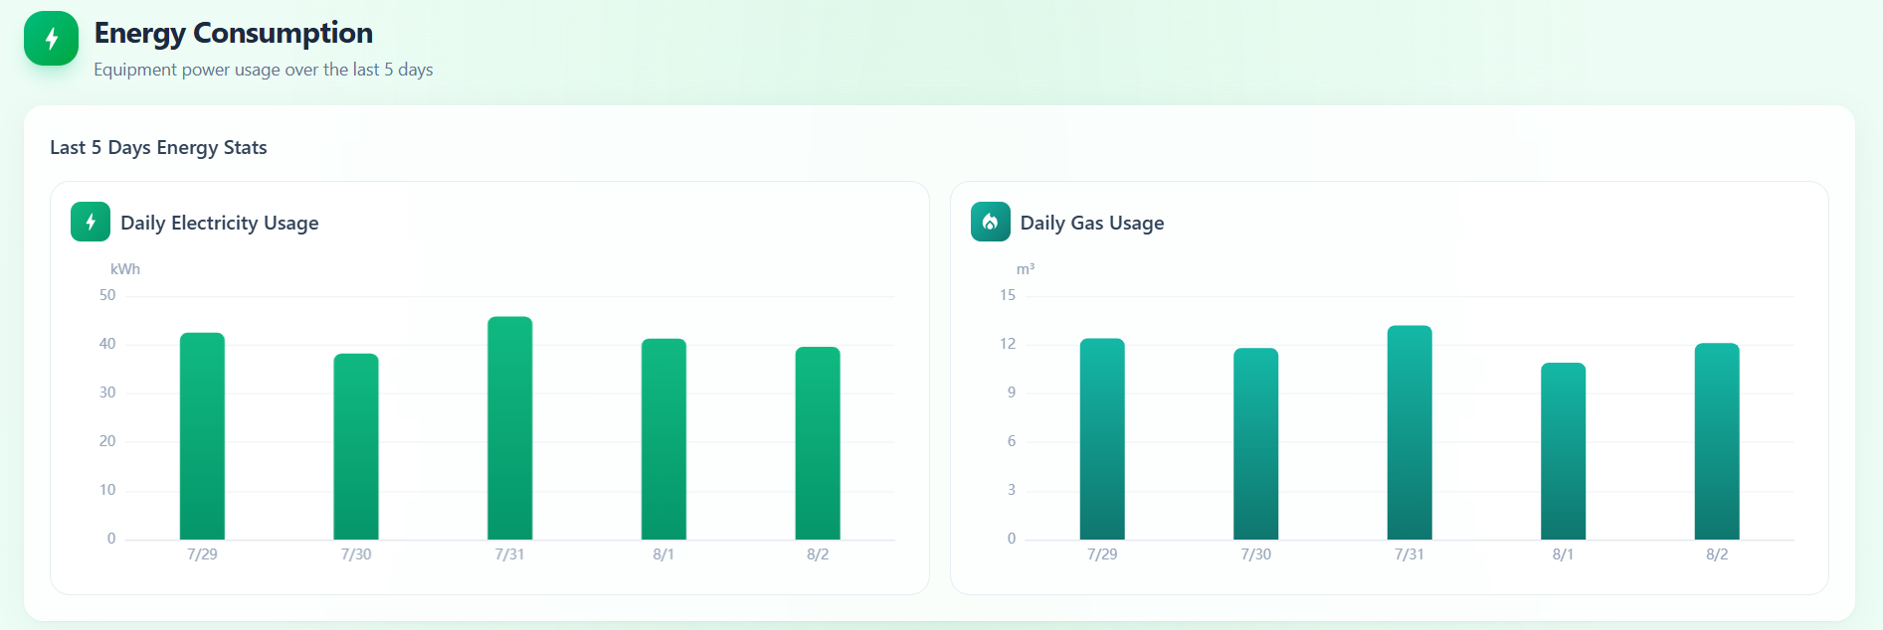Select the 8/1 gas usage bar
Viewport: 1883px width, 630px height.
click(1564, 451)
